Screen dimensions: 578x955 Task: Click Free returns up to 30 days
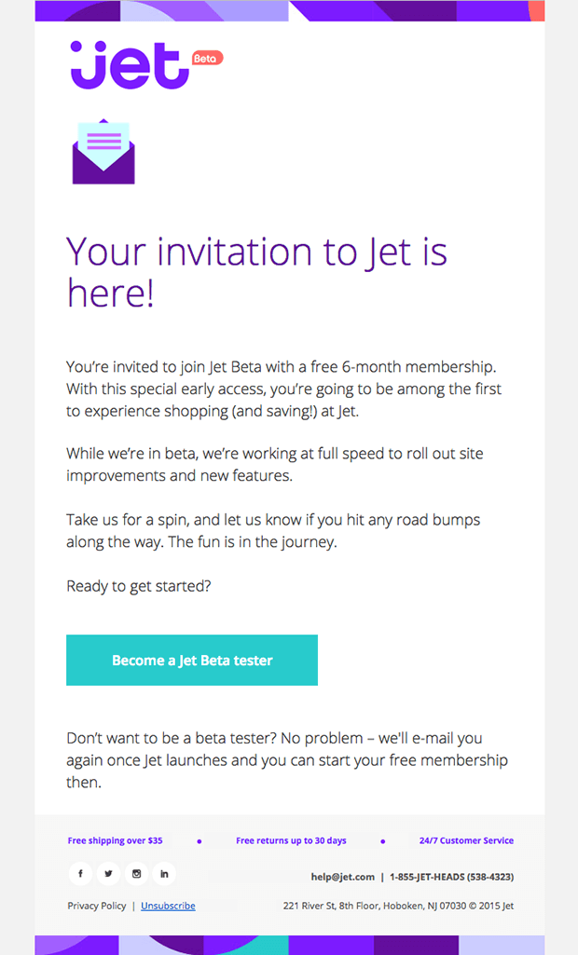coord(291,840)
